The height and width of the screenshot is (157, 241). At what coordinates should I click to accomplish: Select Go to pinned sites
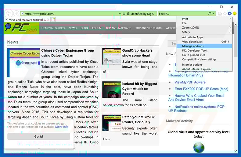pyautogui.click(x=204, y=55)
